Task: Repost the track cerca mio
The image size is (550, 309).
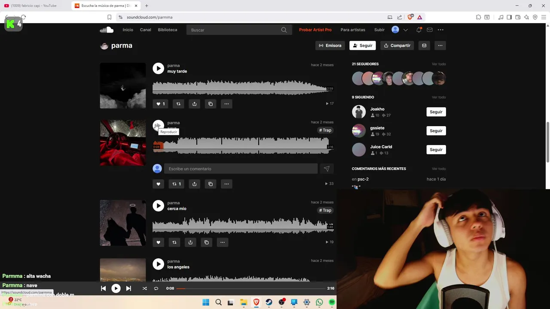Action: [174, 242]
